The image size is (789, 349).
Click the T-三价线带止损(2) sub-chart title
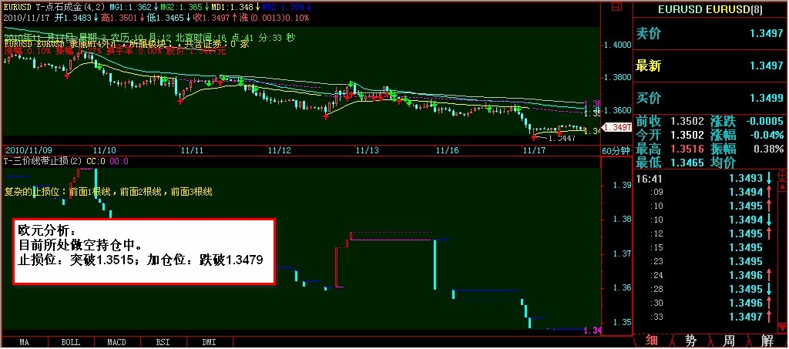point(43,162)
